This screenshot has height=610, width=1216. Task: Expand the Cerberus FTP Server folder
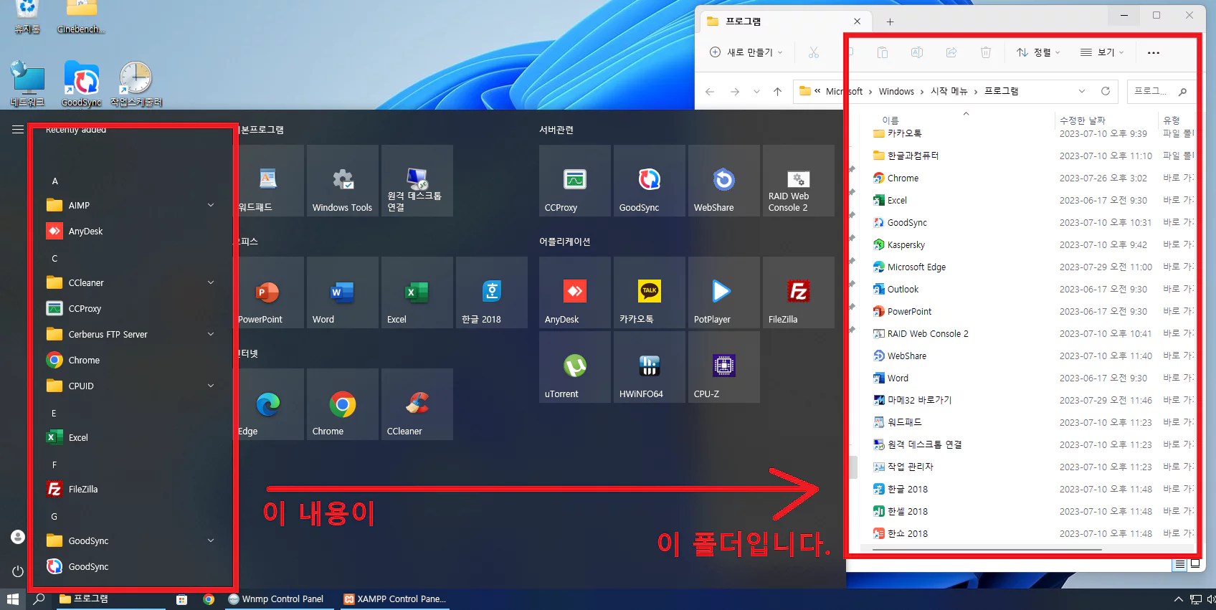click(x=211, y=334)
